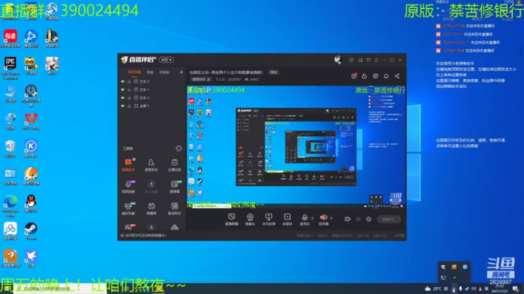524x294 pixels.
Task: Click the 直播中 go-live button
Action: 388,219
